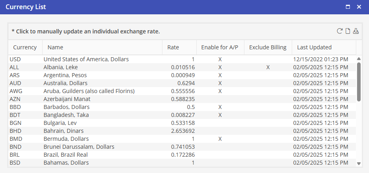Viewport: 369px width, 173px height.
Task: Click the Enable for A/P column header
Action: (x=220, y=47)
